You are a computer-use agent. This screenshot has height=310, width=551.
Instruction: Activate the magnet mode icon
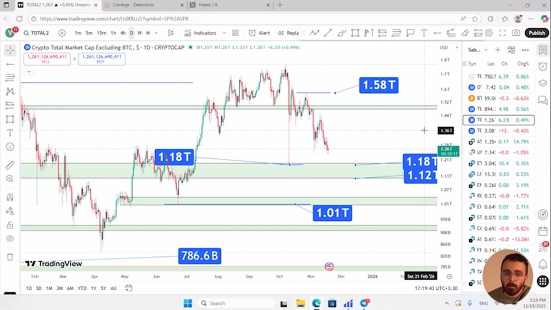click(10, 197)
